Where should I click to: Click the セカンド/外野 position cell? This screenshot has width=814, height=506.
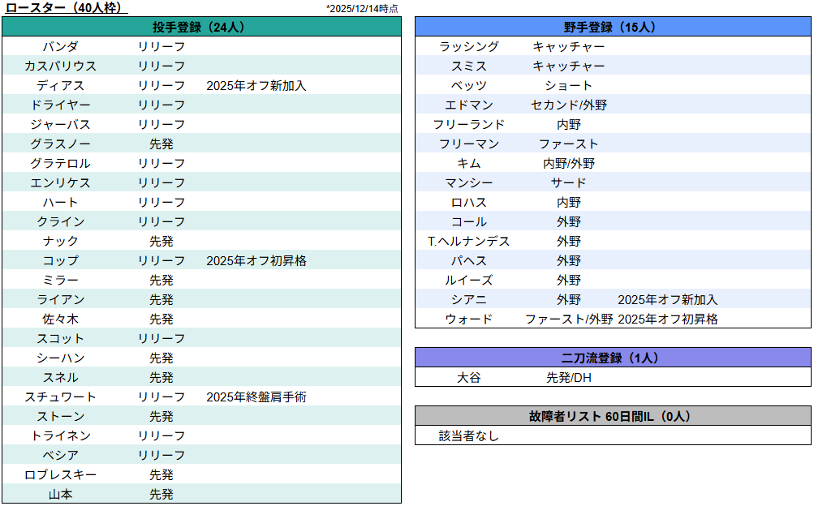coord(569,105)
